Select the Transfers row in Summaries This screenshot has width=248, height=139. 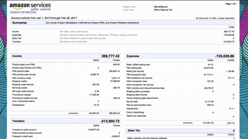click(123, 42)
